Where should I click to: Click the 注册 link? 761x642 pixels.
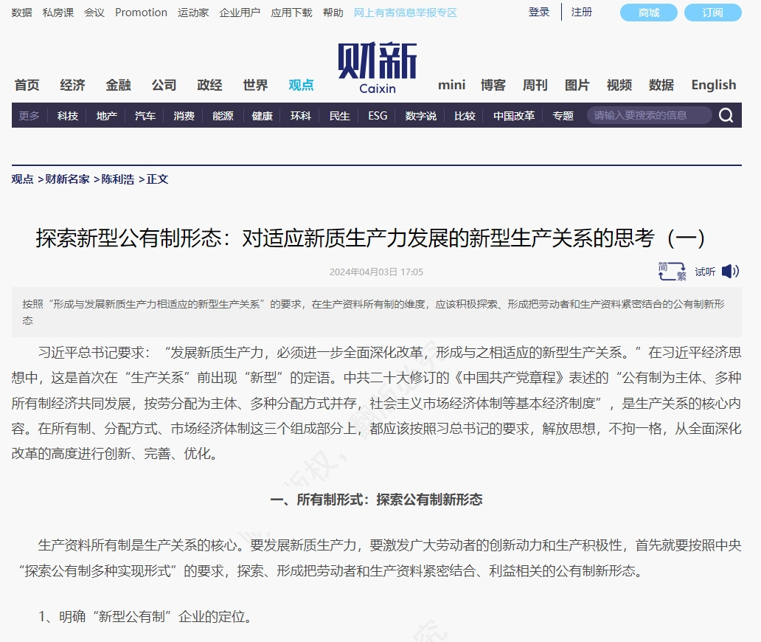pos(581,12)
